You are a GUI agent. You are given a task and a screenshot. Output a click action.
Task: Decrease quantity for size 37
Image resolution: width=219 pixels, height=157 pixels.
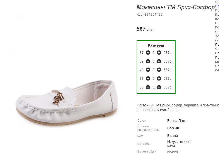[x=148, y=53]
